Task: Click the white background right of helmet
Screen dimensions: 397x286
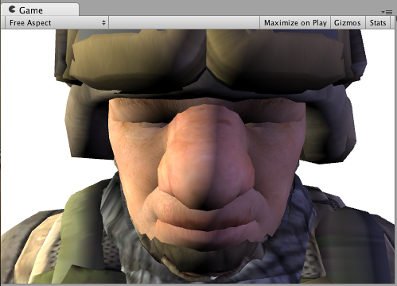Action: 376,133
